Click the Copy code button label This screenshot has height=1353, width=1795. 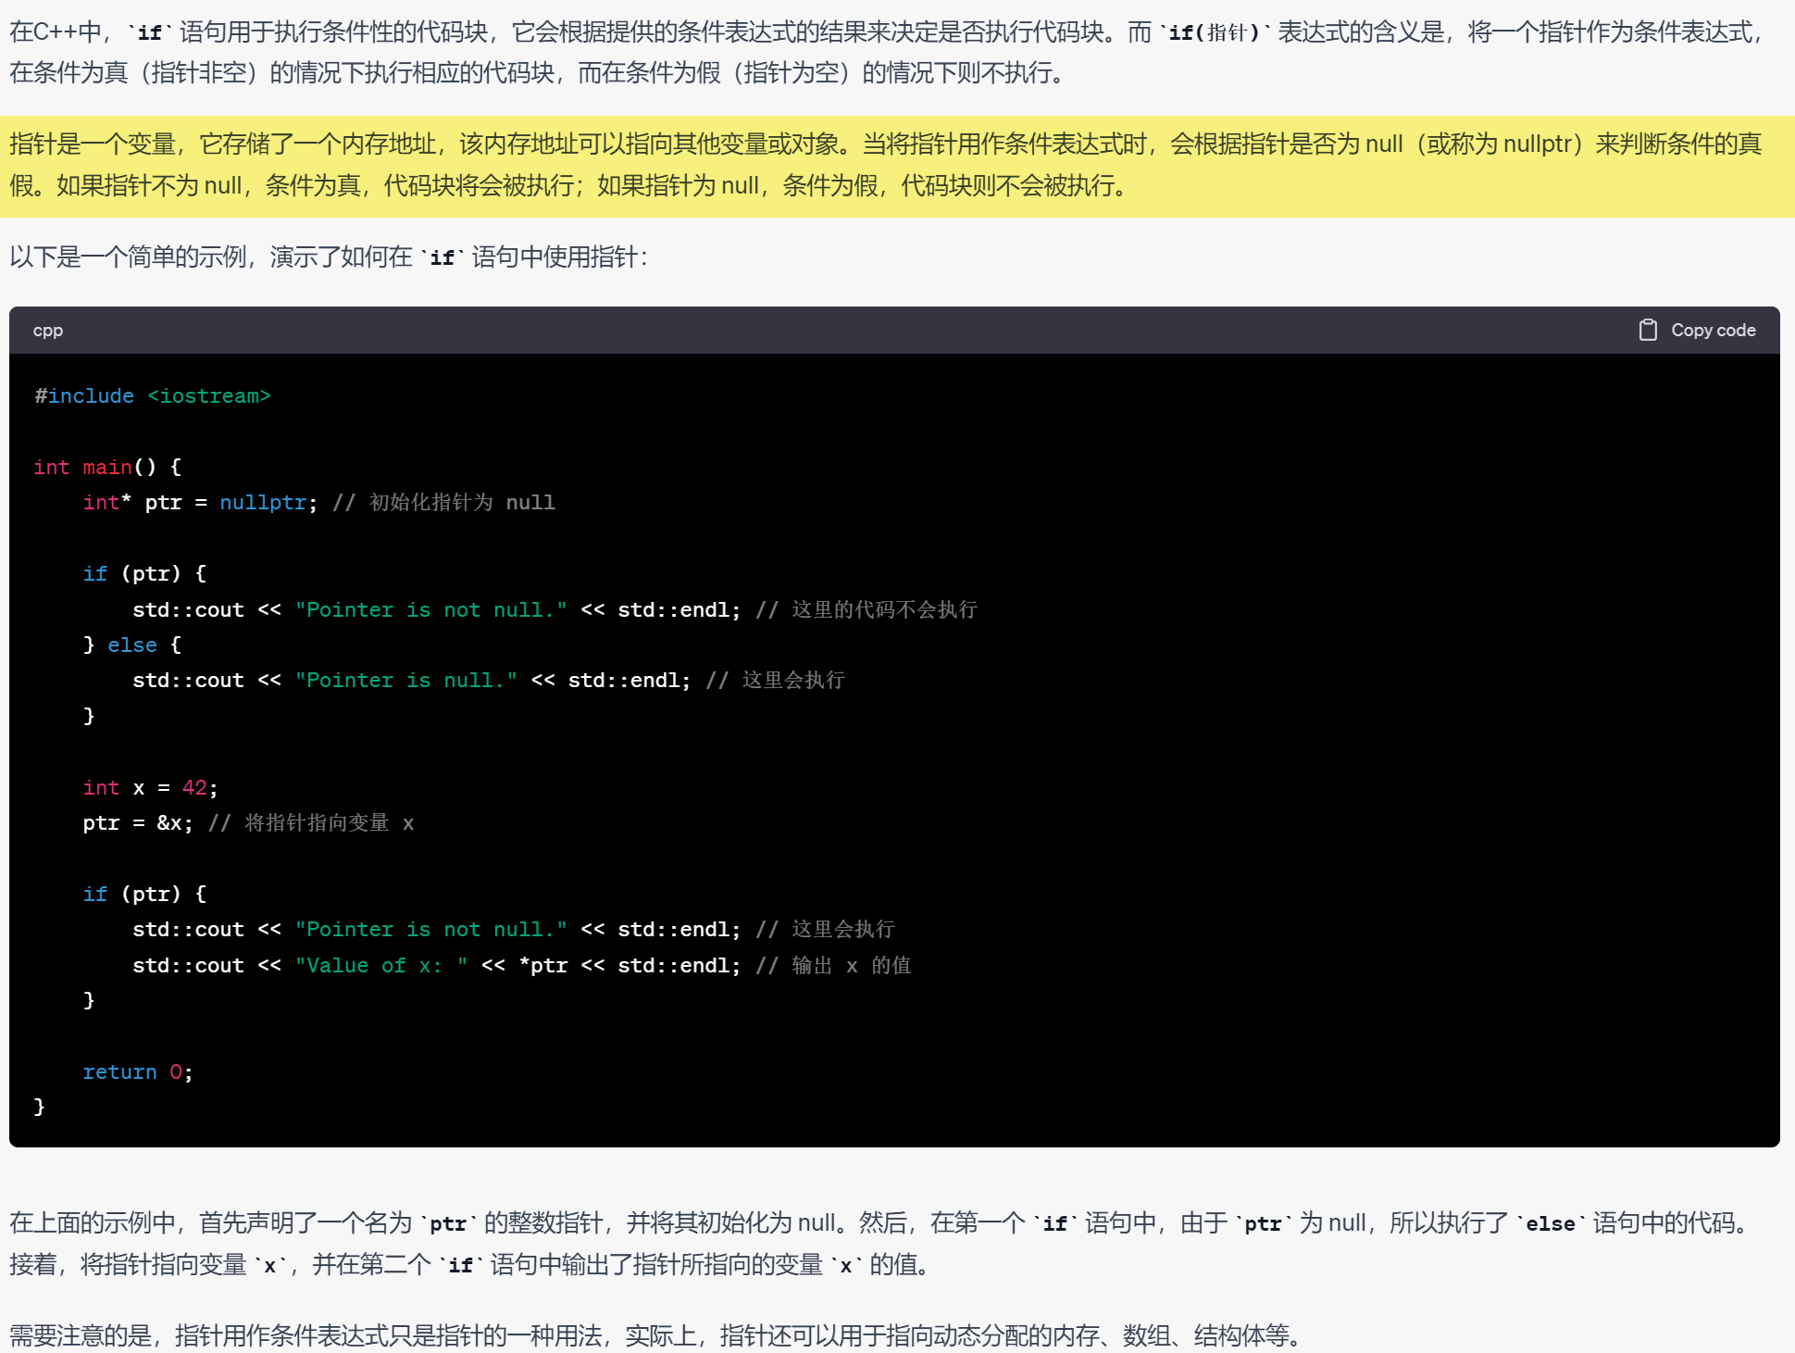tap(1713, 330)
